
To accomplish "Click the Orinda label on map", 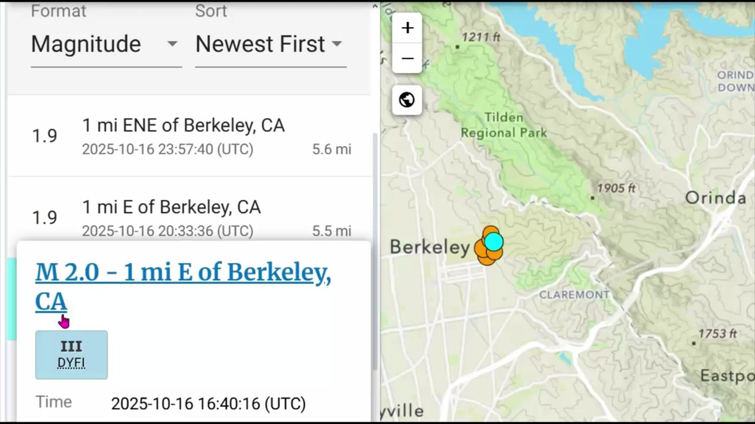I will click(715, 198).
